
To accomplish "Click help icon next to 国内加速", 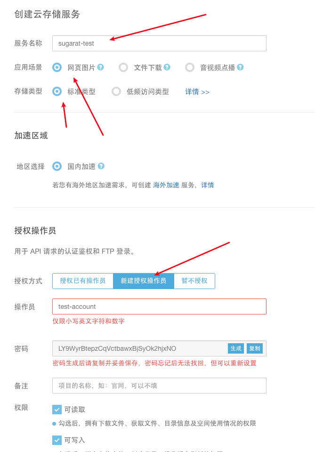I will click(x=101, y=166).
